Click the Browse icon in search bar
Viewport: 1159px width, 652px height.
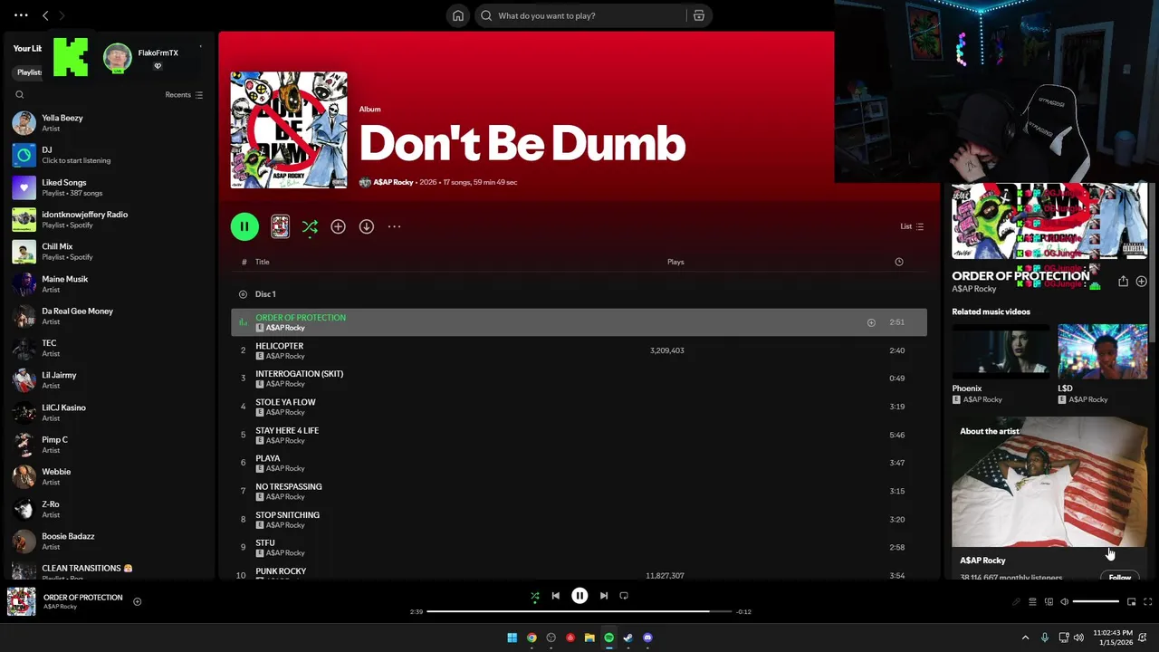(699, 15)
